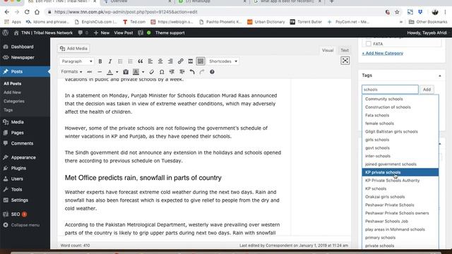Screen dimensions: 452x254
Task: Switch to Text editor tab
Action: click(x=345, y=50)
